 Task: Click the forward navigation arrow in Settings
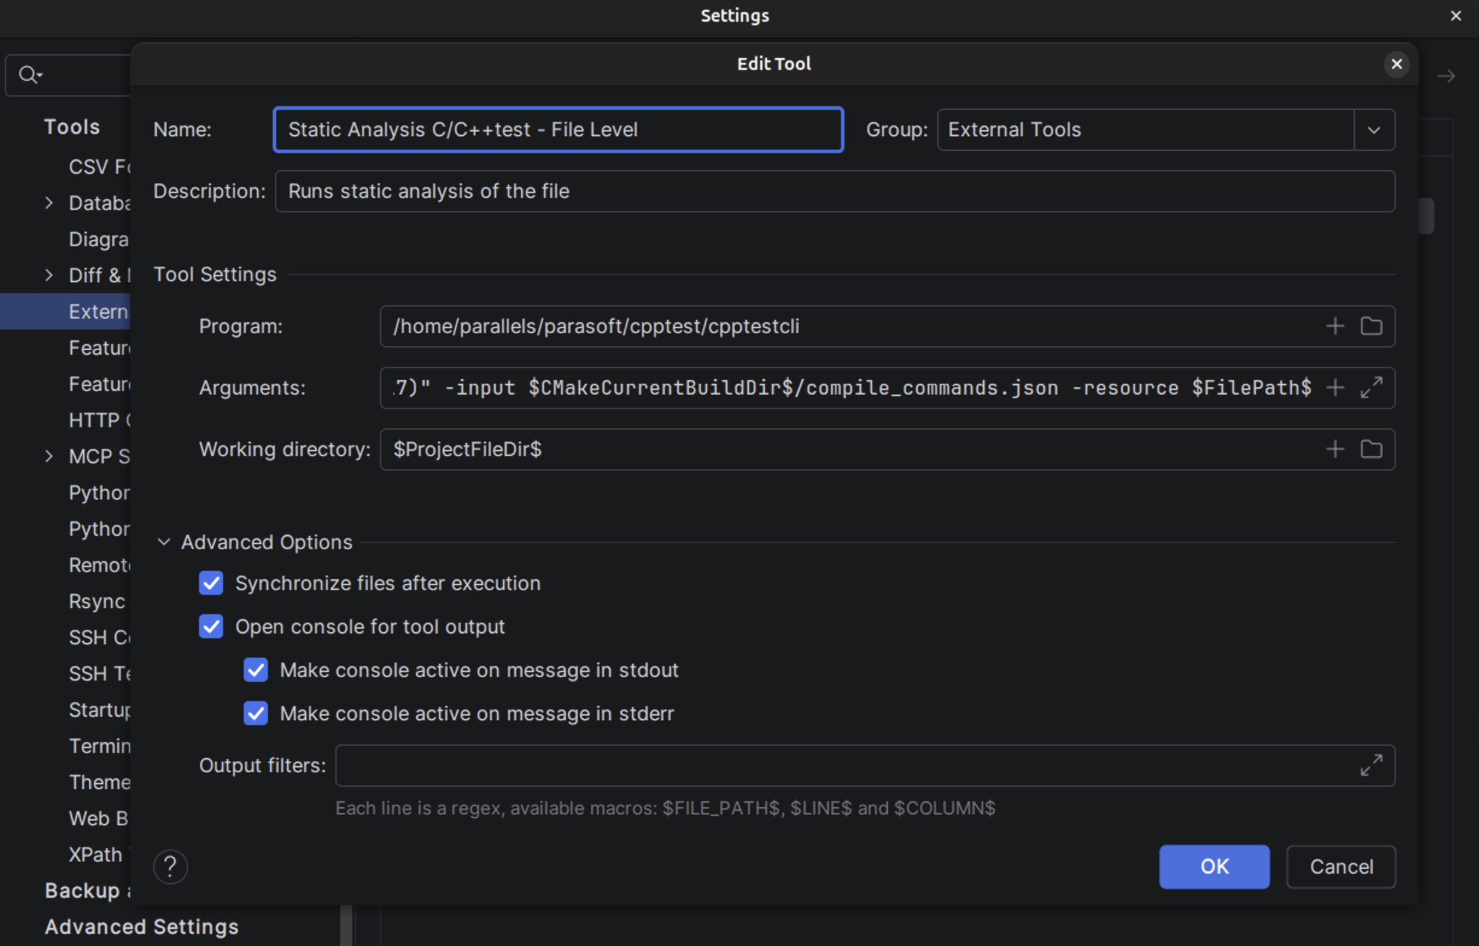[1446, 76]
